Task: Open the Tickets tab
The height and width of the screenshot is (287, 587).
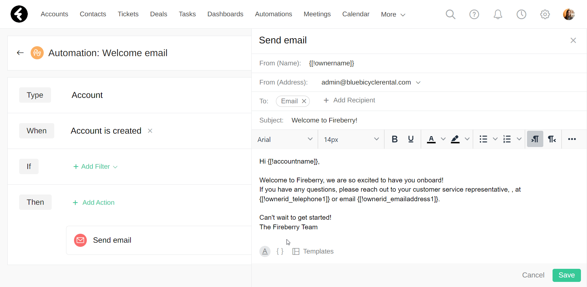Action: (x=128, y=14)
